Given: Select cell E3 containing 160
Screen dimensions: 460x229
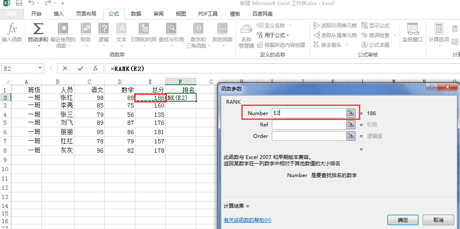Looking at the screenshot, I should [x=150, y=105].
